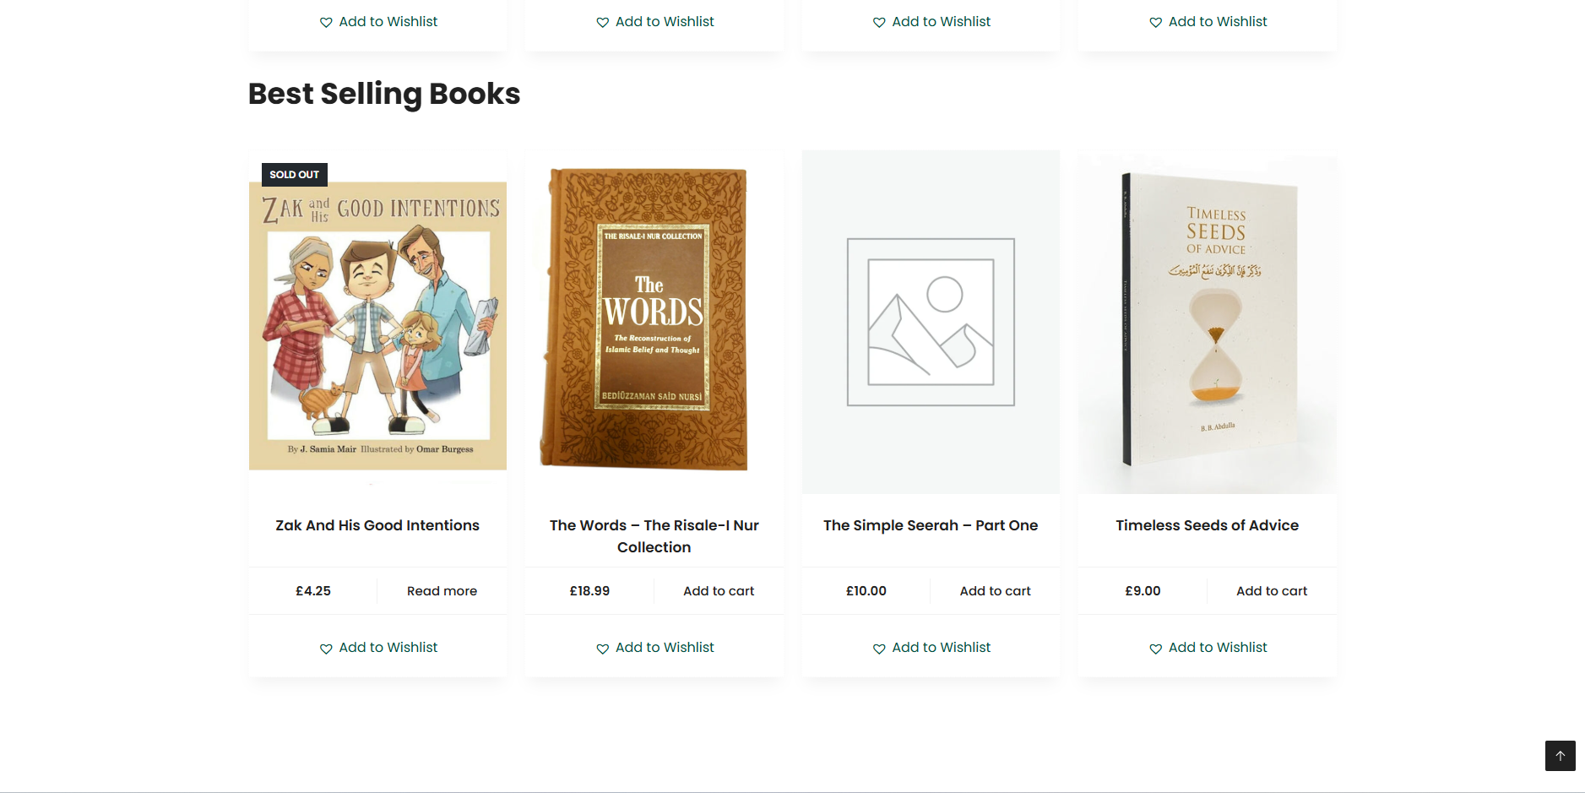Open Timeless Seeds of Advice title link

1208,525
